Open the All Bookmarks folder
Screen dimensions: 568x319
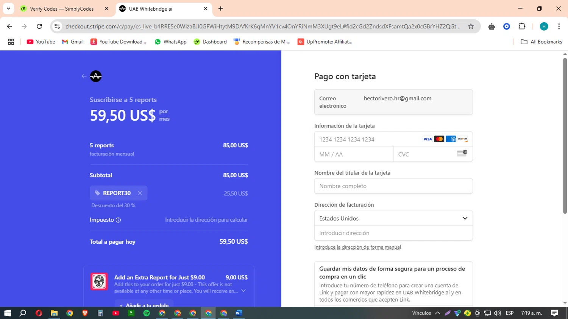[541, 42]
